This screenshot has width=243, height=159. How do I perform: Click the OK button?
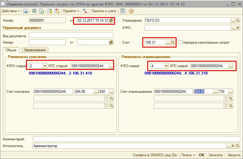coord(201,155)
